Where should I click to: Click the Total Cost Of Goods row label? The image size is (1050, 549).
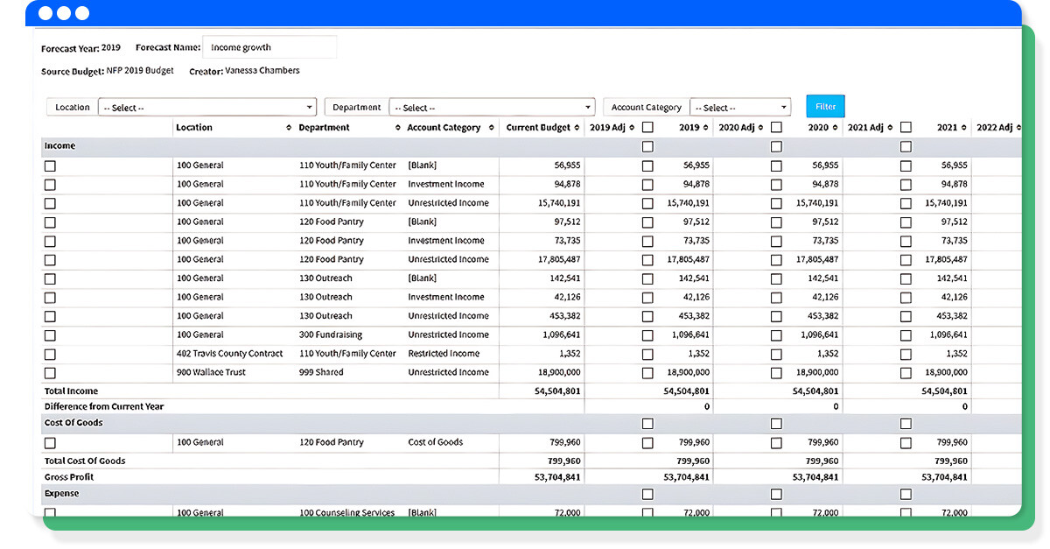click(x=85, y=461)
